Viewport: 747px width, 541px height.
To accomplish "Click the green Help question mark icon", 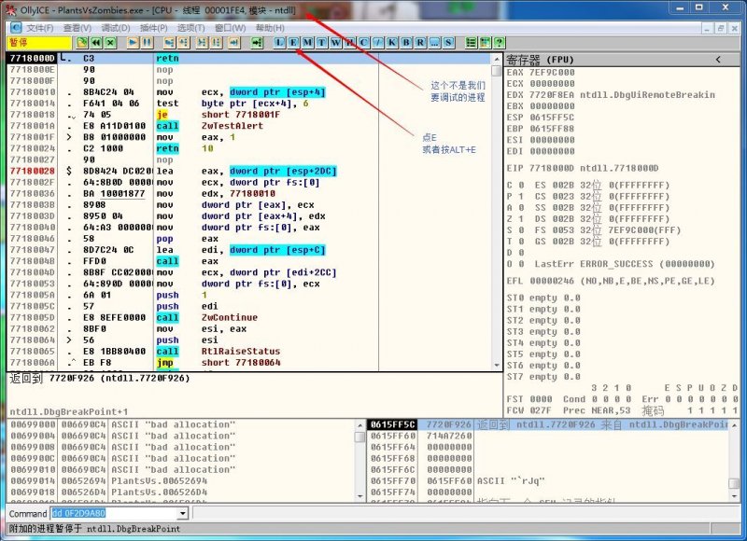I will pyautogui.click(x=500, y=42).
